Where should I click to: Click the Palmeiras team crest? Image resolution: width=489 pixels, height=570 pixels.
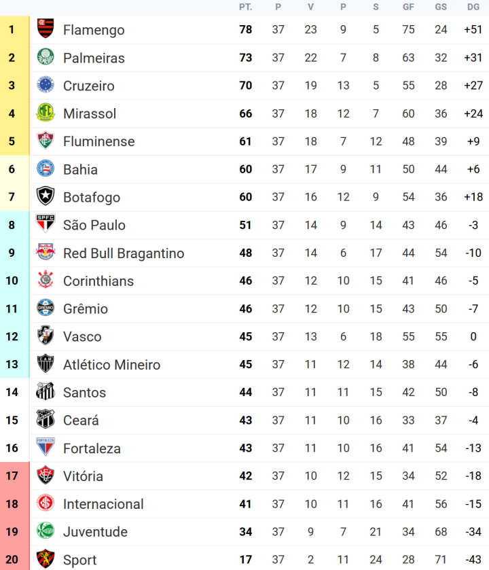pos(46,58)
